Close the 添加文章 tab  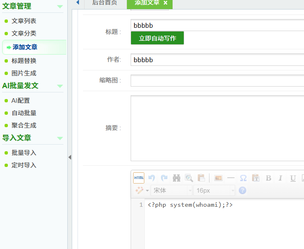coord(165,3)
